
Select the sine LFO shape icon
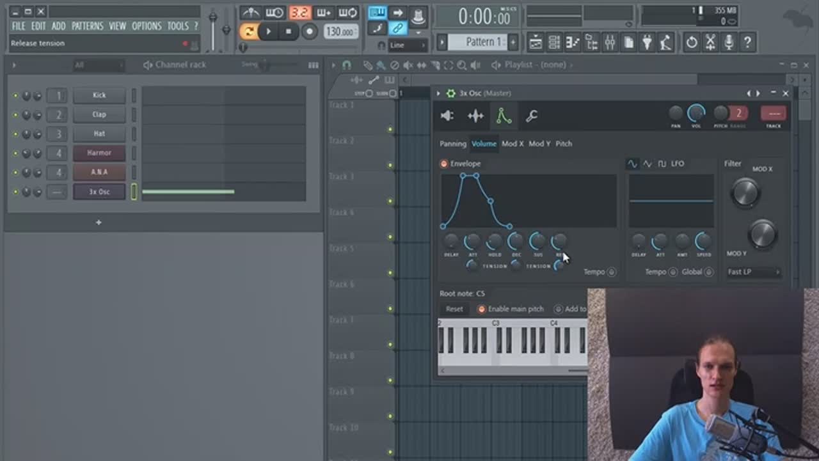click(632, 164)
